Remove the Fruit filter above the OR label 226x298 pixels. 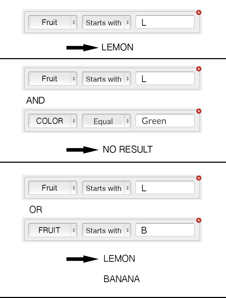click(x=199, y=178)
